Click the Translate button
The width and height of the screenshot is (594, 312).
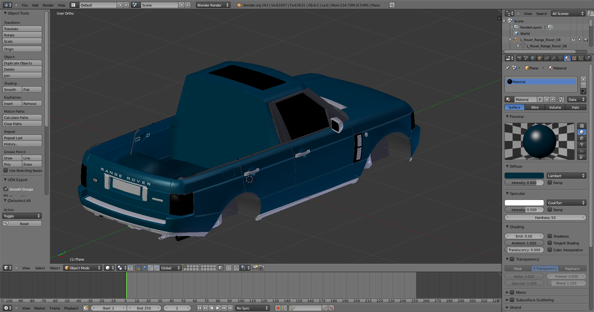(22, 29)
